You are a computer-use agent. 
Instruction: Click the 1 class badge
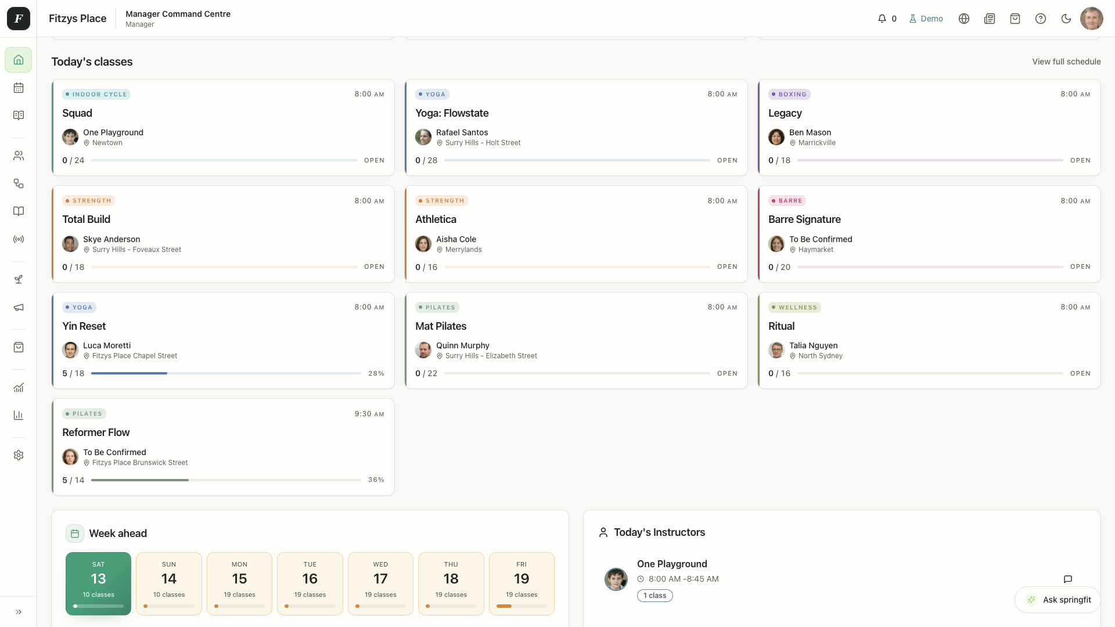654,596
